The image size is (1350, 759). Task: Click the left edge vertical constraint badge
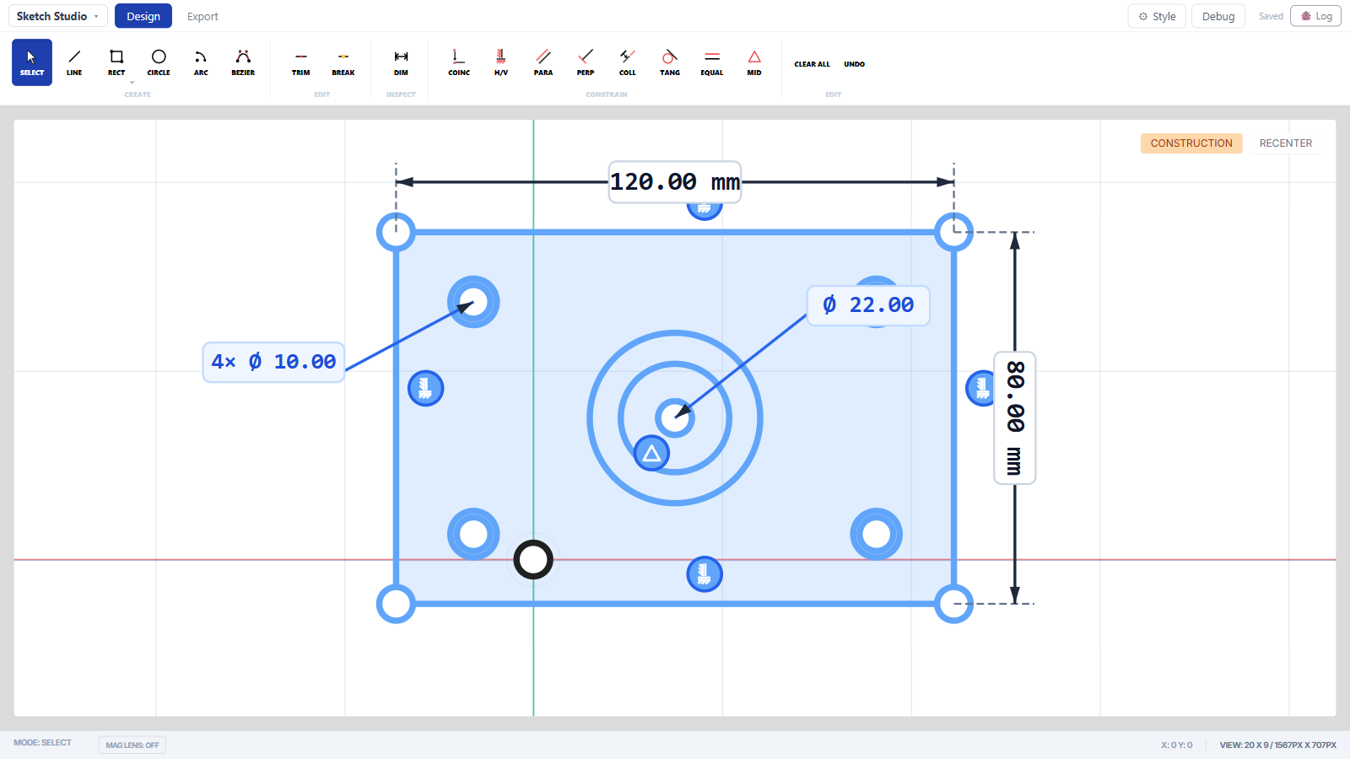pyautogui.click(x=425, y=388)
